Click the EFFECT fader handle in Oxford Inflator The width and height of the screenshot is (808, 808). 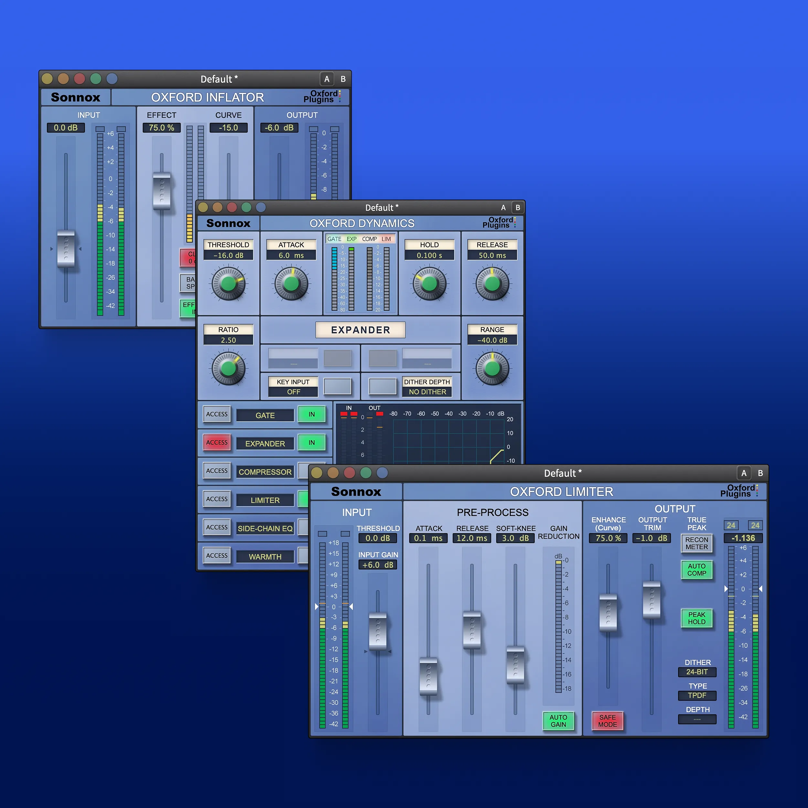pyautogui.click(x=162, y=191)
